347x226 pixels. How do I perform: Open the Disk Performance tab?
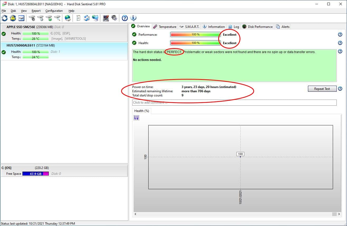point(258,27)
